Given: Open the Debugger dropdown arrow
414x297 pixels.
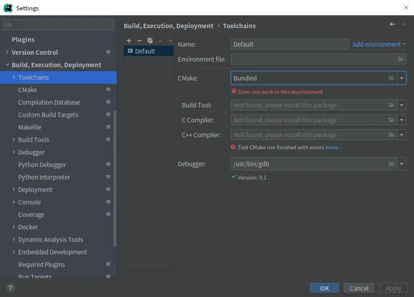Looking at the screenshot, I should 402,164.
